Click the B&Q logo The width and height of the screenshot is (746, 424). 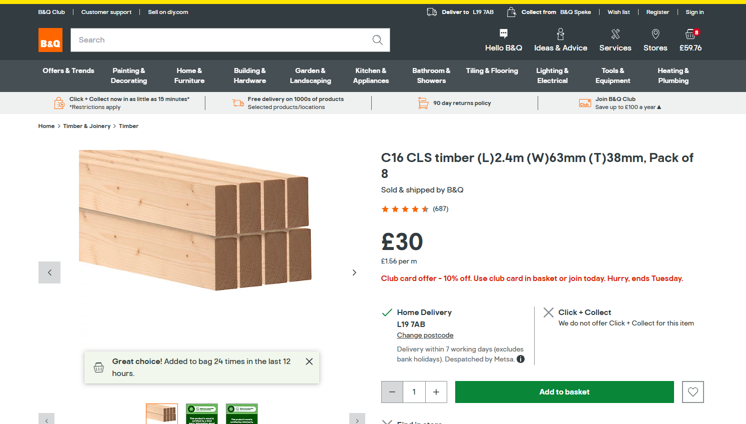point(50,40)
